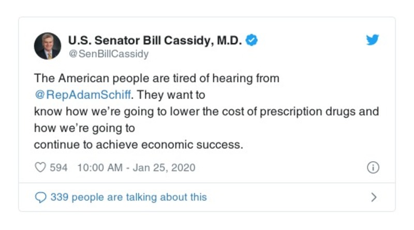Open the tweet info icon
This screenshot has height=230, width=414.
[x=373, y=168]
